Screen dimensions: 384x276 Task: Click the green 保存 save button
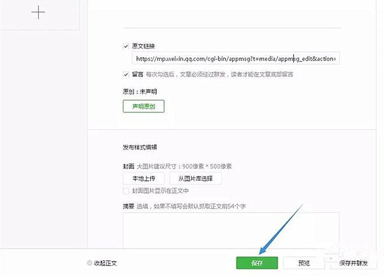point(257,263)
